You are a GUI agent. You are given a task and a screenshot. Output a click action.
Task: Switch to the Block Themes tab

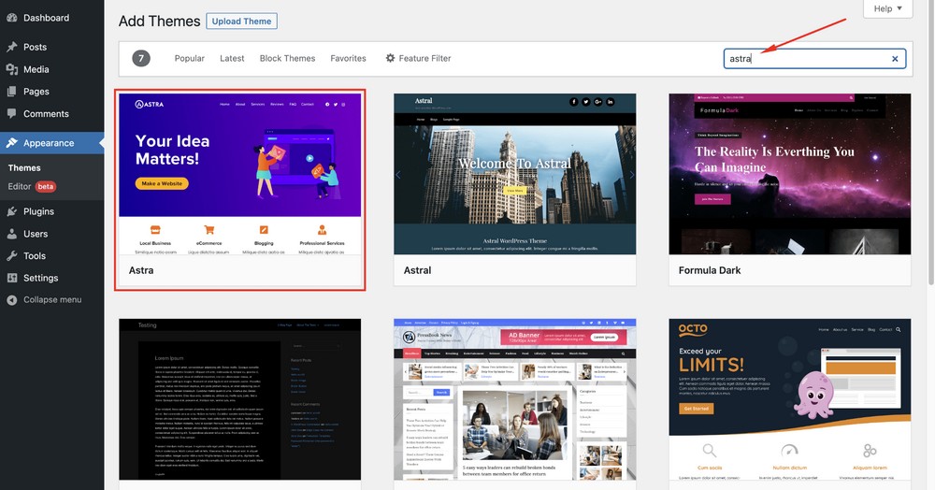(287, 58)
